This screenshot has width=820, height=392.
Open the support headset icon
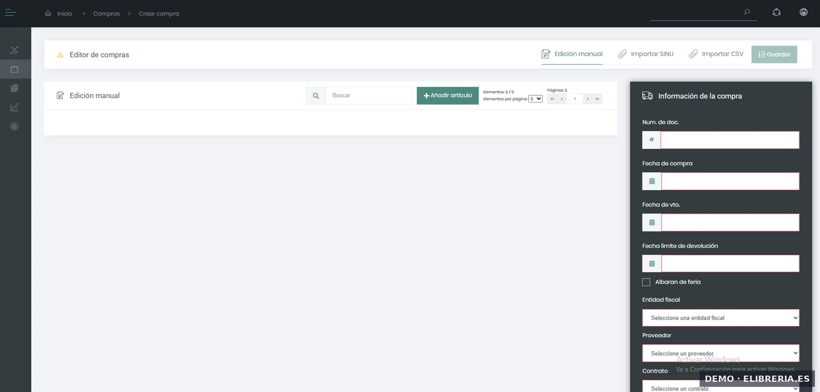776,12
